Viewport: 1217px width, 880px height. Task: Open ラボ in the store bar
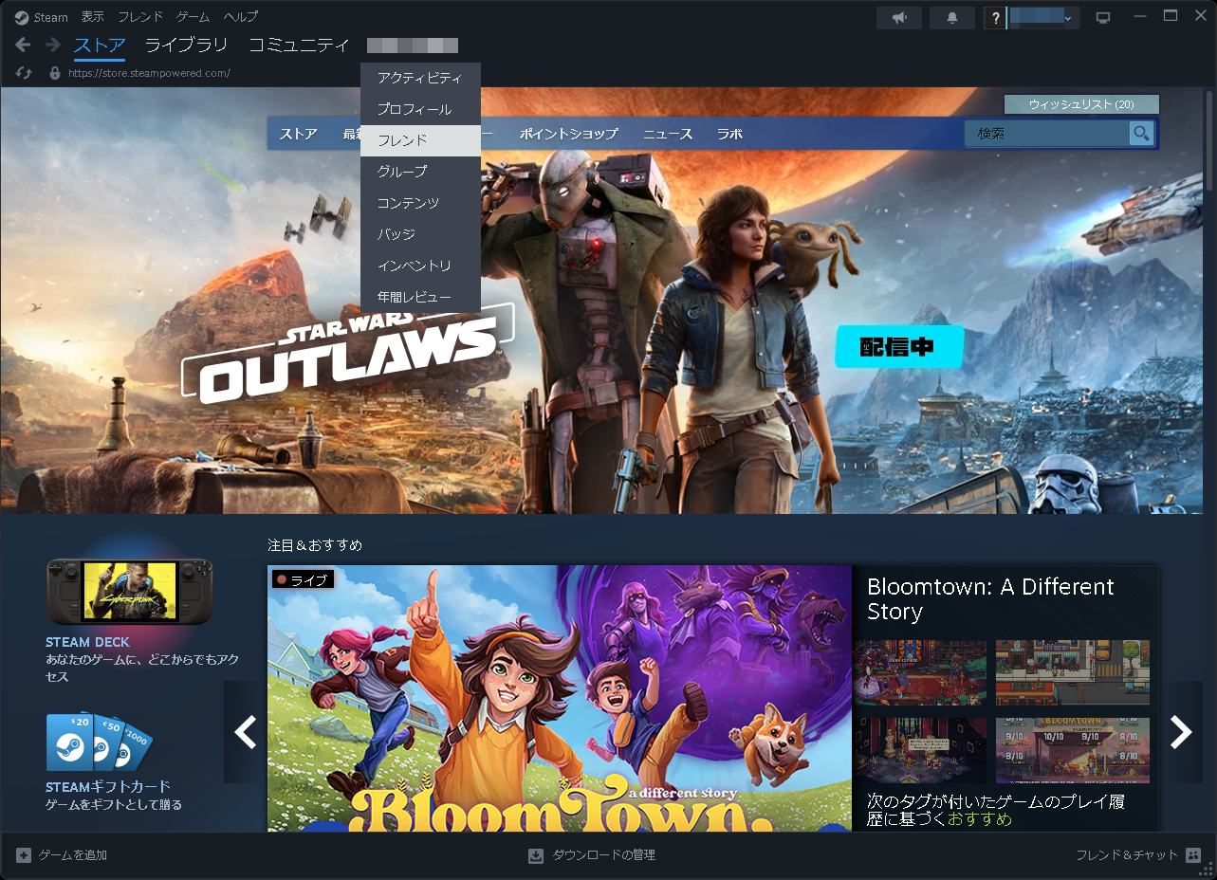click(x=729, y=134)
